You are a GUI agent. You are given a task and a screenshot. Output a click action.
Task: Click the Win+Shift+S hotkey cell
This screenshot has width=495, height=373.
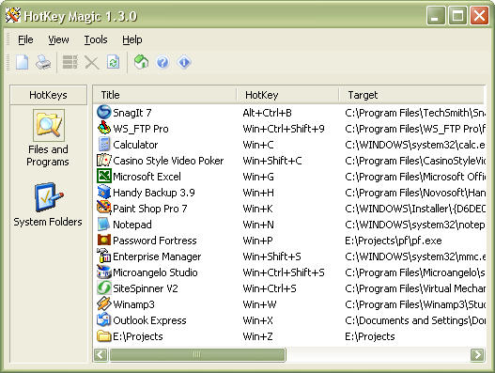pos(271,256)
